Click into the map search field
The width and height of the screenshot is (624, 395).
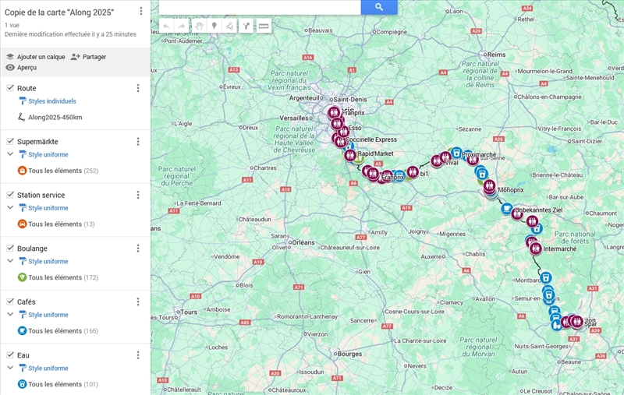click(260, 7)
